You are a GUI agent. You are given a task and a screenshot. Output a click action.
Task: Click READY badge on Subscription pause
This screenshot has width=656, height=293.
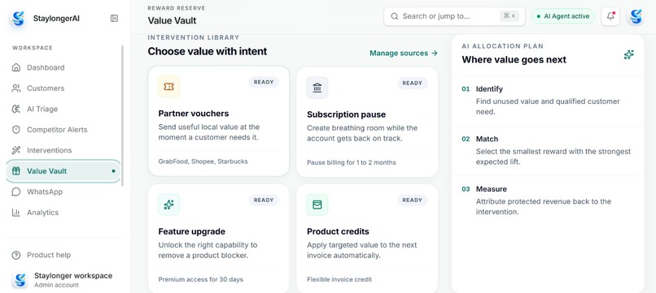click(x=412, y=83)
